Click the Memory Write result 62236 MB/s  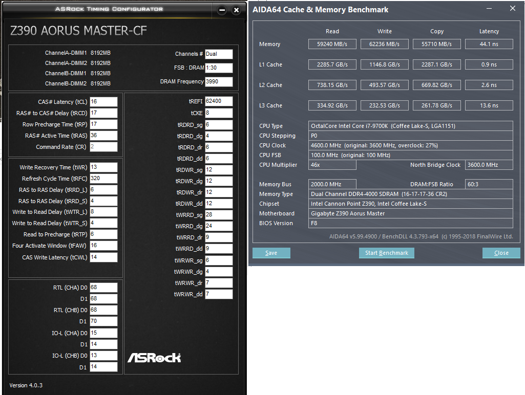[384, 44]
